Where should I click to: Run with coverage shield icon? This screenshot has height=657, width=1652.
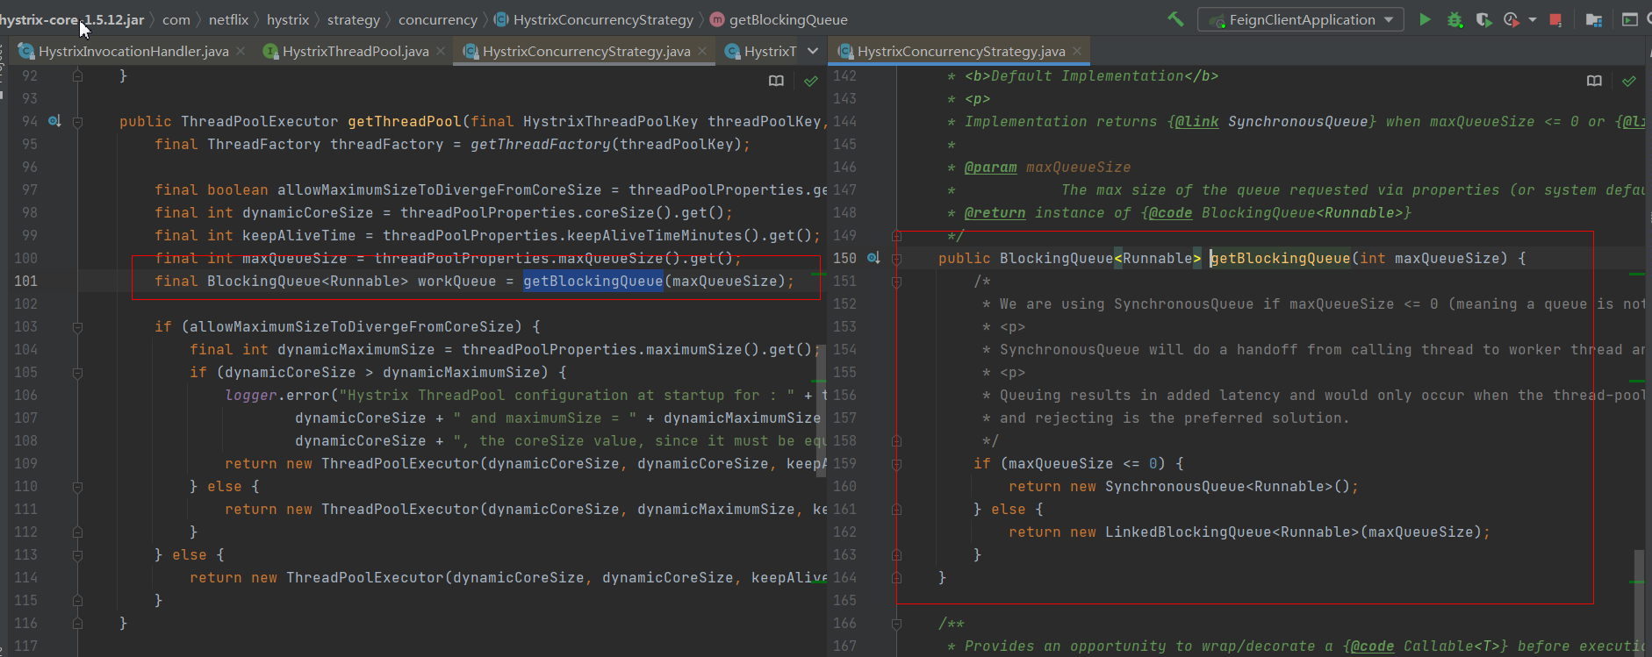(x=1483, y=19)
